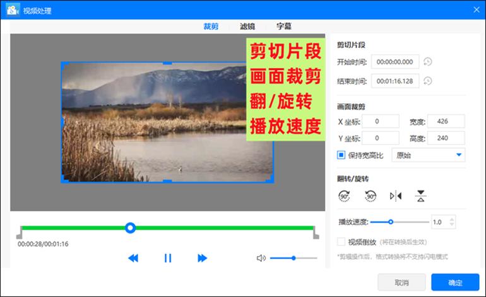This screenshot has height=297, width=486.
Task: Increase playback speed with up stepper
Action: pyautogui.click(x=452, y=219)
